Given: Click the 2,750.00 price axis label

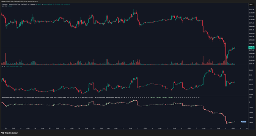Looking at the screenshot, I should click(x=251, y=13).
